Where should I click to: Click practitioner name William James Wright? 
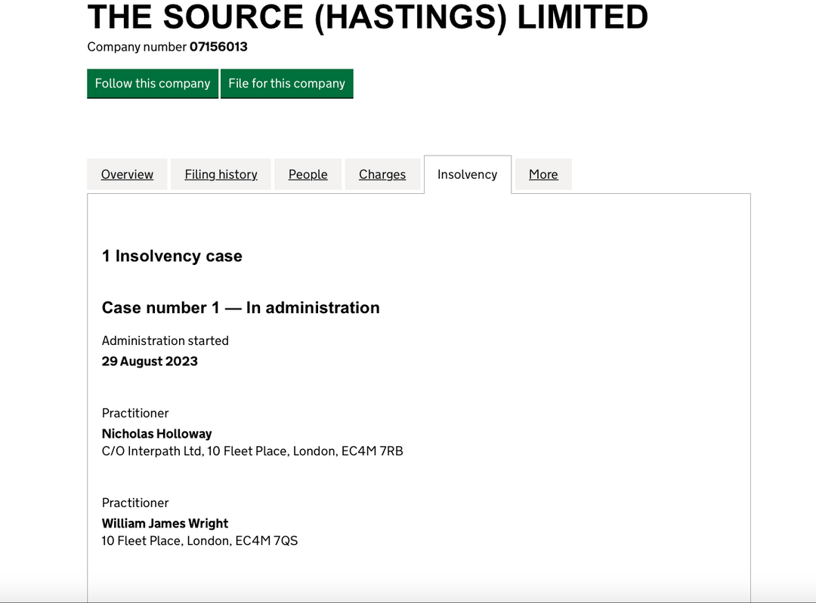pos(165,524)
